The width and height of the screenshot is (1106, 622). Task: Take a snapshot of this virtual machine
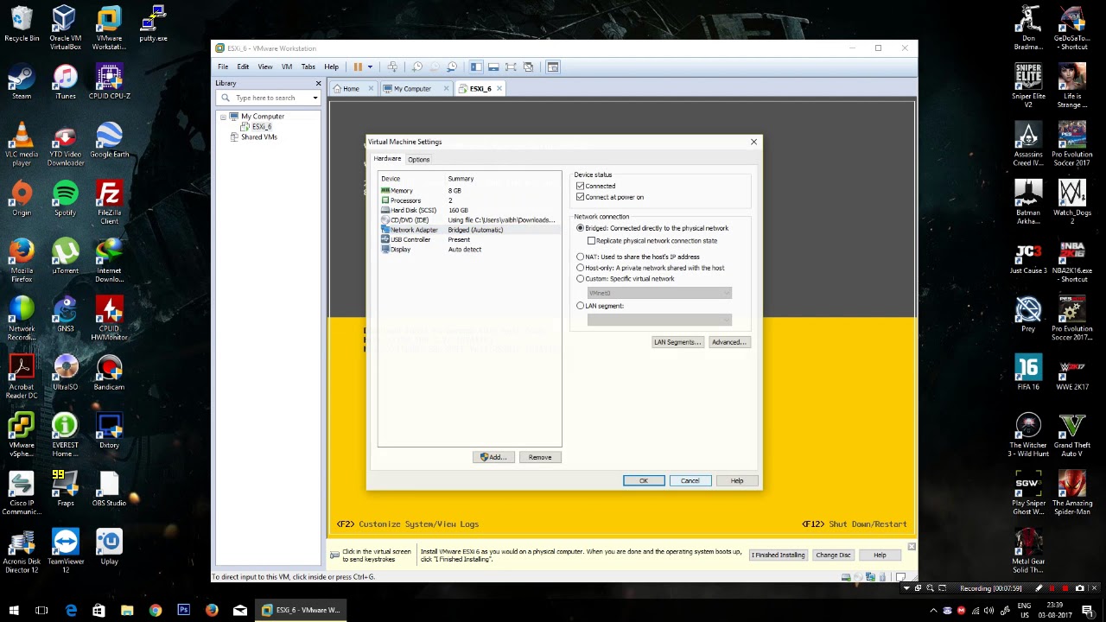pos(417,67)
